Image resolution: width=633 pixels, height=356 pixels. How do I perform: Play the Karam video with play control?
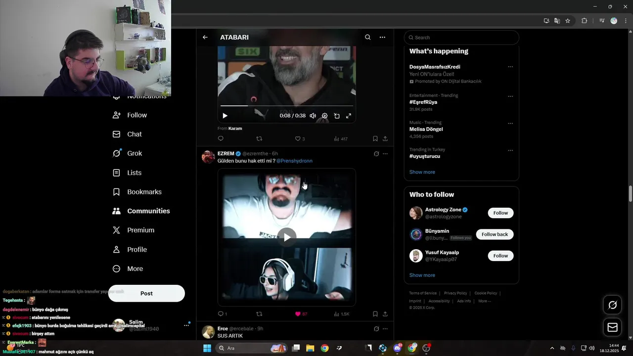(225, 116)
